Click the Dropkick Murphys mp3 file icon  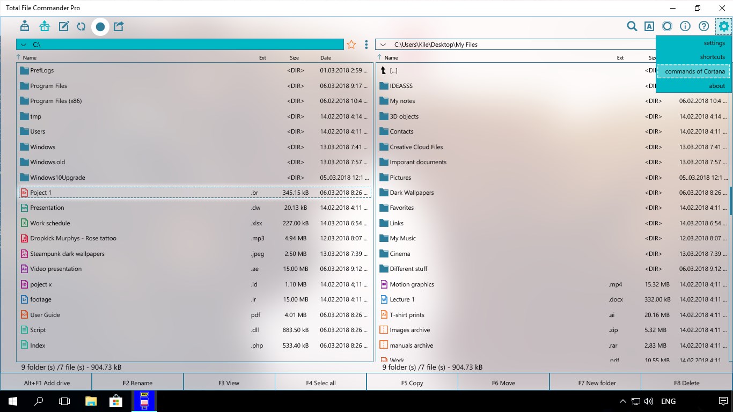click(24, 238)
